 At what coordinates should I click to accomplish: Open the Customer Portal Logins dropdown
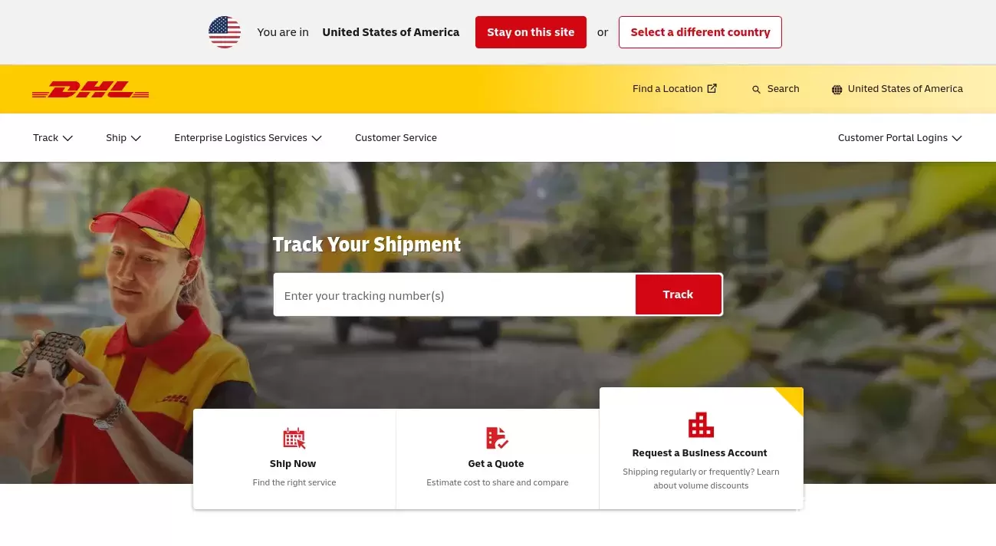pos(899,138)
